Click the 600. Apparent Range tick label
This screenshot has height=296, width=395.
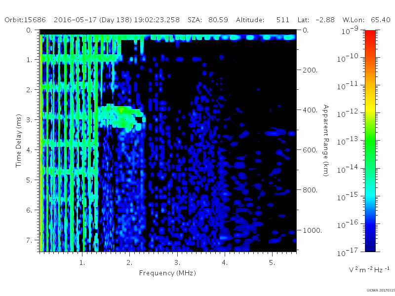310,150
